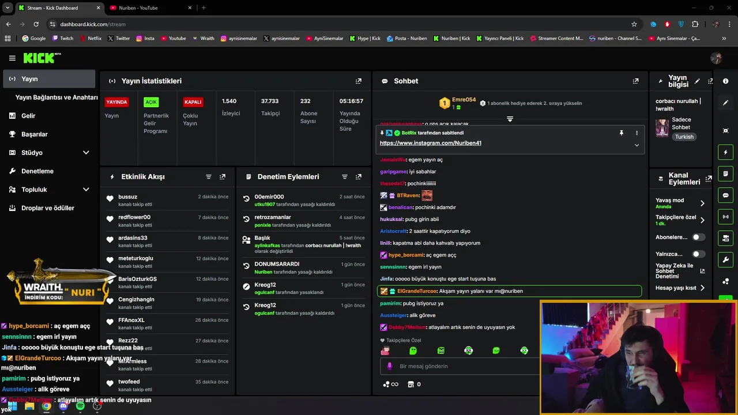The width and height of the screenshot is (738, 415).
Task: Pop out the Kanal Eylemleri panel
Action: click(710, 178)
